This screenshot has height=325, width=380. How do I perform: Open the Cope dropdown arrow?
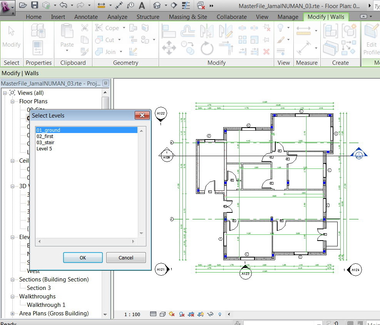click(x=124, y=28)
